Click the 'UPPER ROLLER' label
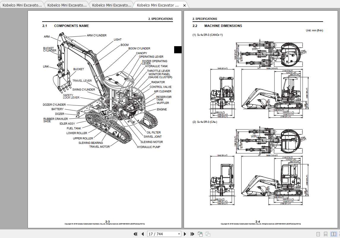 coord(83,139)
